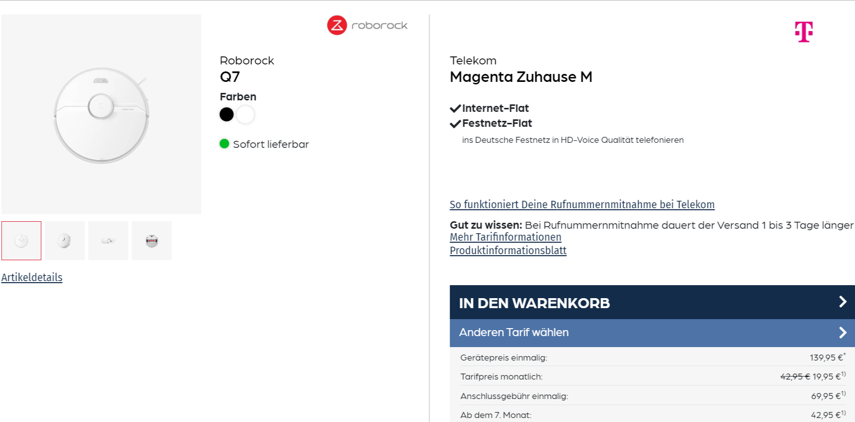
Task: Click the Telekom T logo
Action: 804,31
